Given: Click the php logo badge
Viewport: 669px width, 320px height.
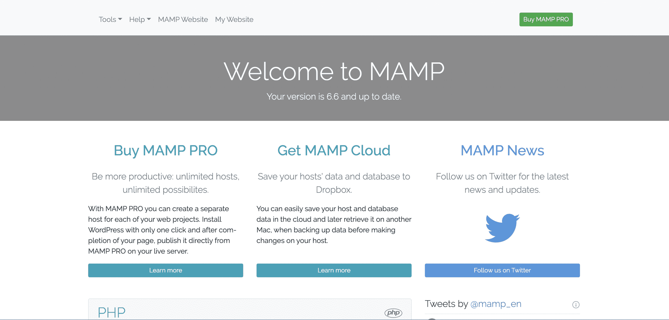Looking at the screenshot, I should pyautogui.click(x=393, y=312).
